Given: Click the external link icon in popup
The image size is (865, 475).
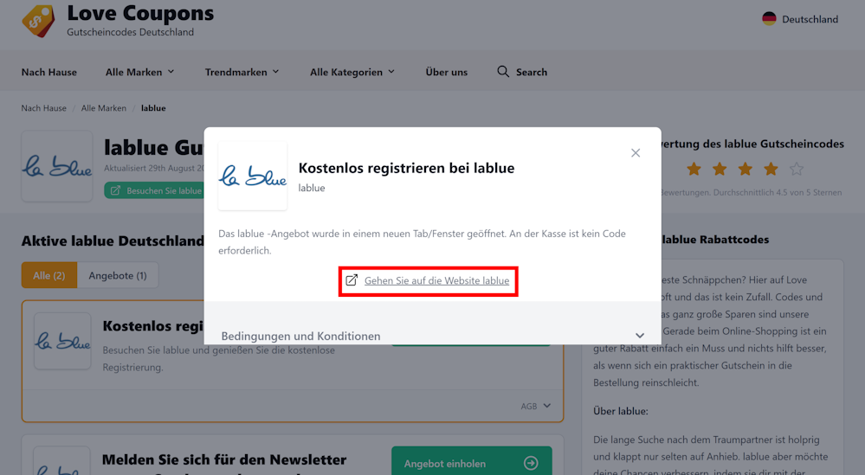Looking at the screenshot, I should tap(352, 280).
